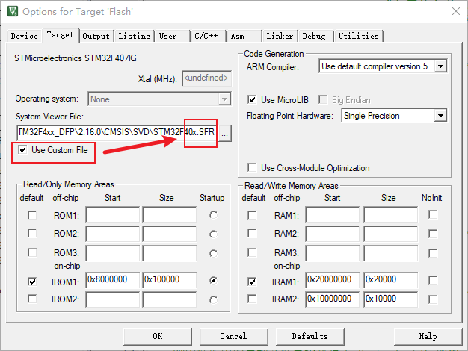Enable NoInit for IRAM1
The width and height of the screenshot is (468, 351).
pos(433,282)
